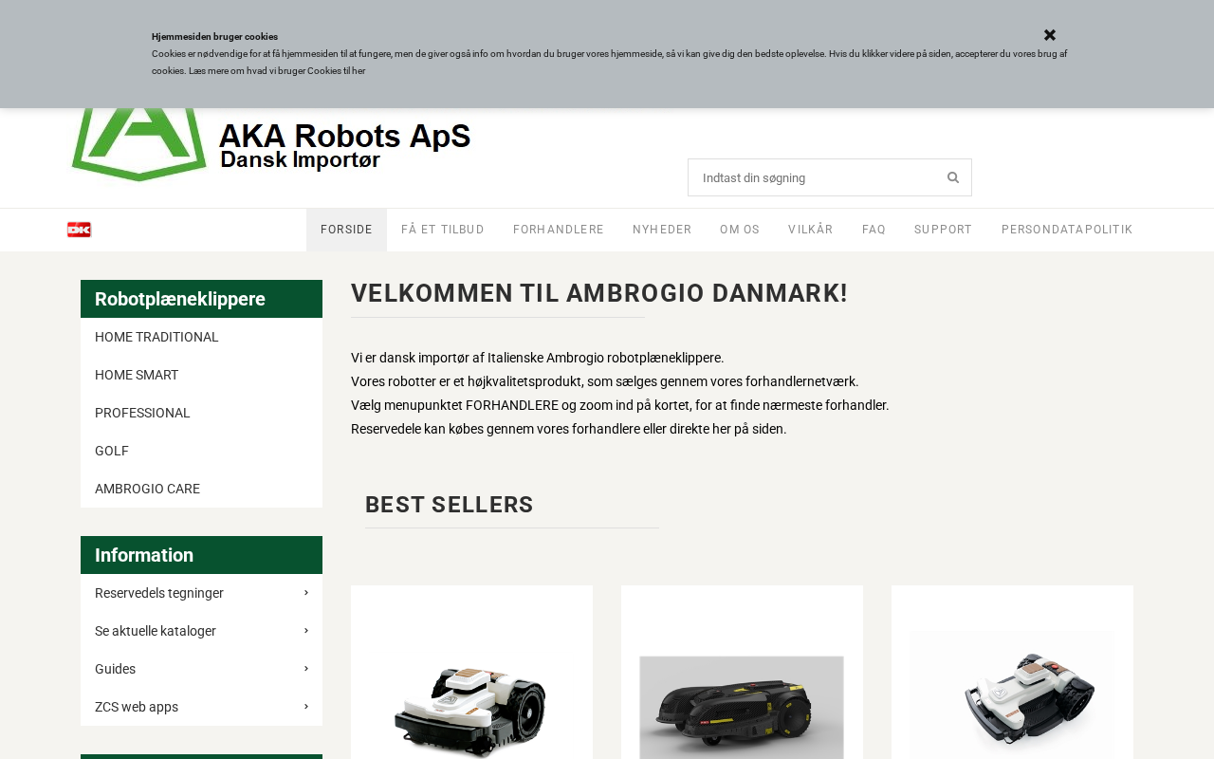Expand the Reservedels tegninger arrow

point(306,593)
